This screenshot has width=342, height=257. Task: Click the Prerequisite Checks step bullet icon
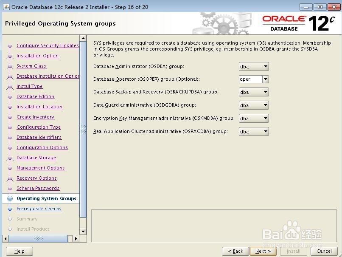[x=10, y=209]
